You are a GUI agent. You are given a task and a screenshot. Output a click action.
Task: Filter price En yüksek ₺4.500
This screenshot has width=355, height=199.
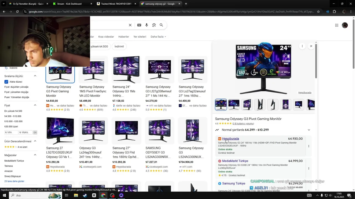[13, 111]
